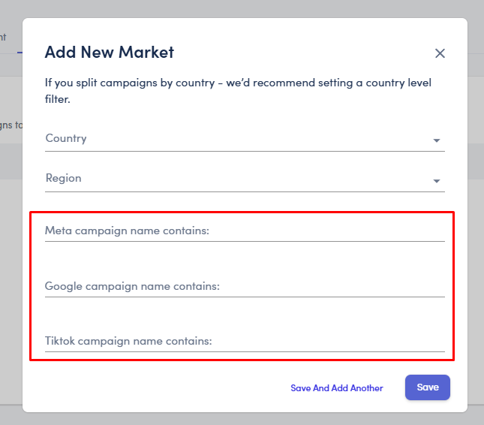This screenshot has width=484, height=425.
Task: Click the Region dropdown arrow
Action: pos(436,181)
